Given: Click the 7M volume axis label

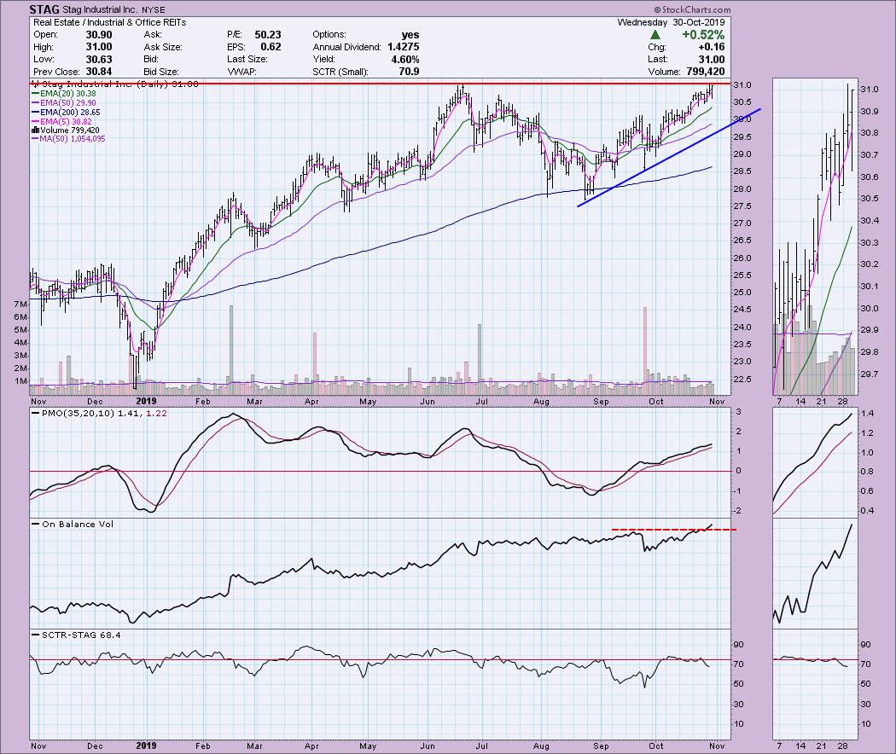Looking at the screenshot, I should tap(20, 304).
